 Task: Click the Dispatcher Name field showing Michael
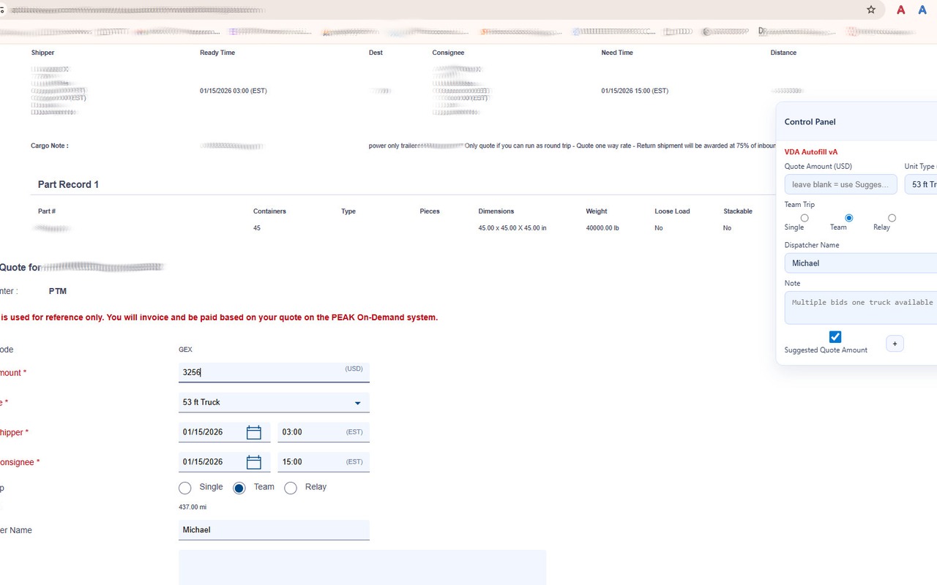click(x=274, y=529)
